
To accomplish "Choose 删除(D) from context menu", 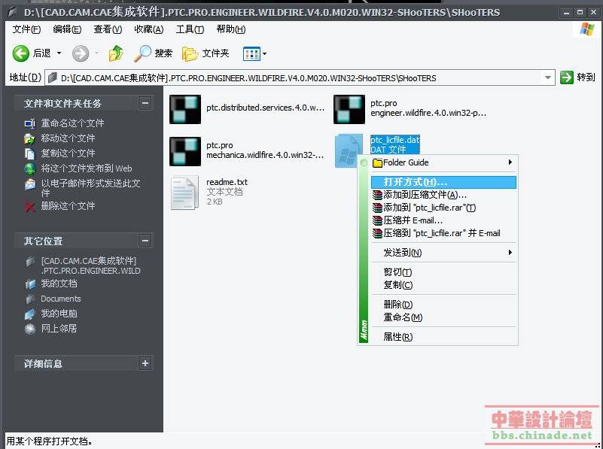I will [x=443, y=305].
